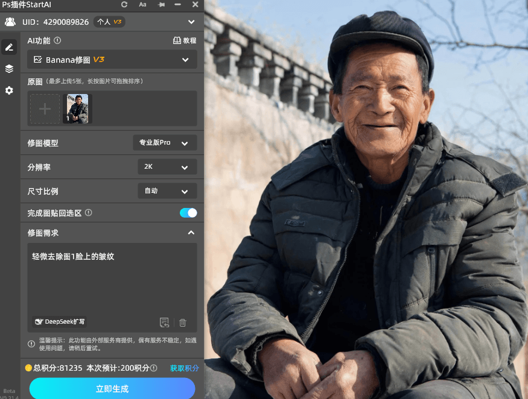The width and height of the screenshot is (528, 399).
Task: Select the uploaded image thumbnail in 原图
Action: (77, 108)
